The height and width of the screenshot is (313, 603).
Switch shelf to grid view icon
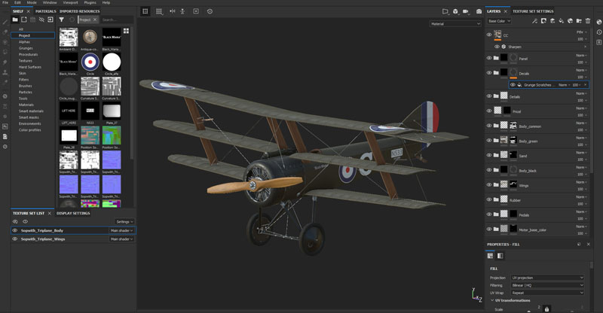pyautogui.click(x=126, y=31)
